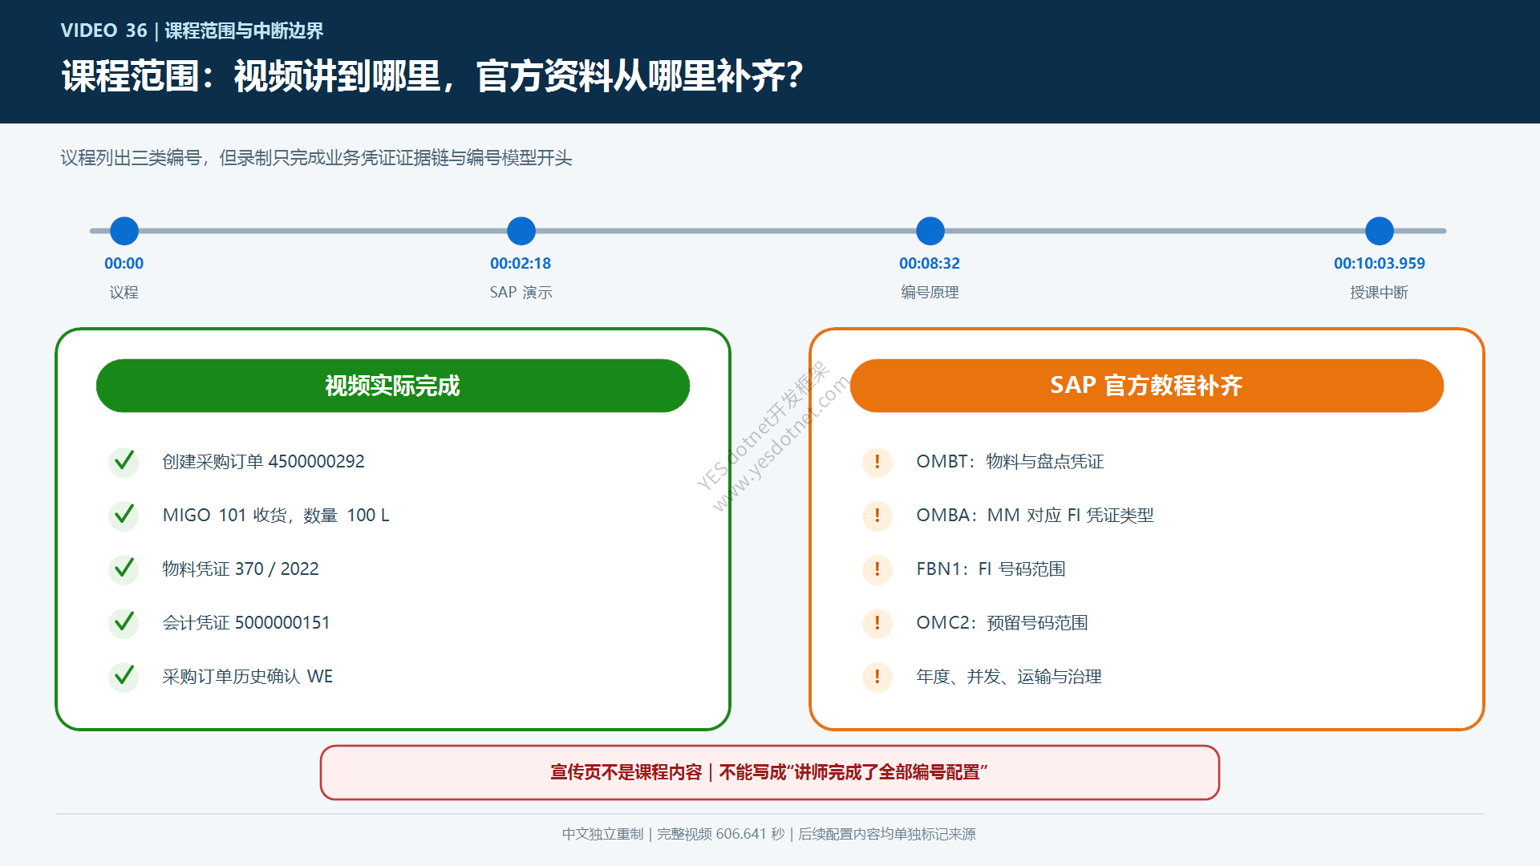Click the SAP 演示 timeline label

point(521,293)
